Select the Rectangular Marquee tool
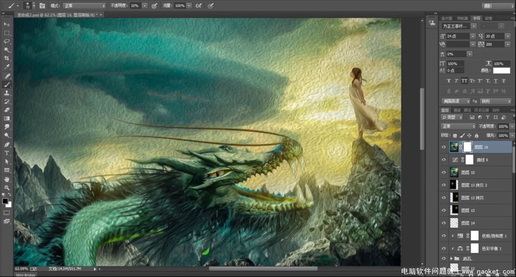Viewport: 516px width, 277px height. point(7,33)
